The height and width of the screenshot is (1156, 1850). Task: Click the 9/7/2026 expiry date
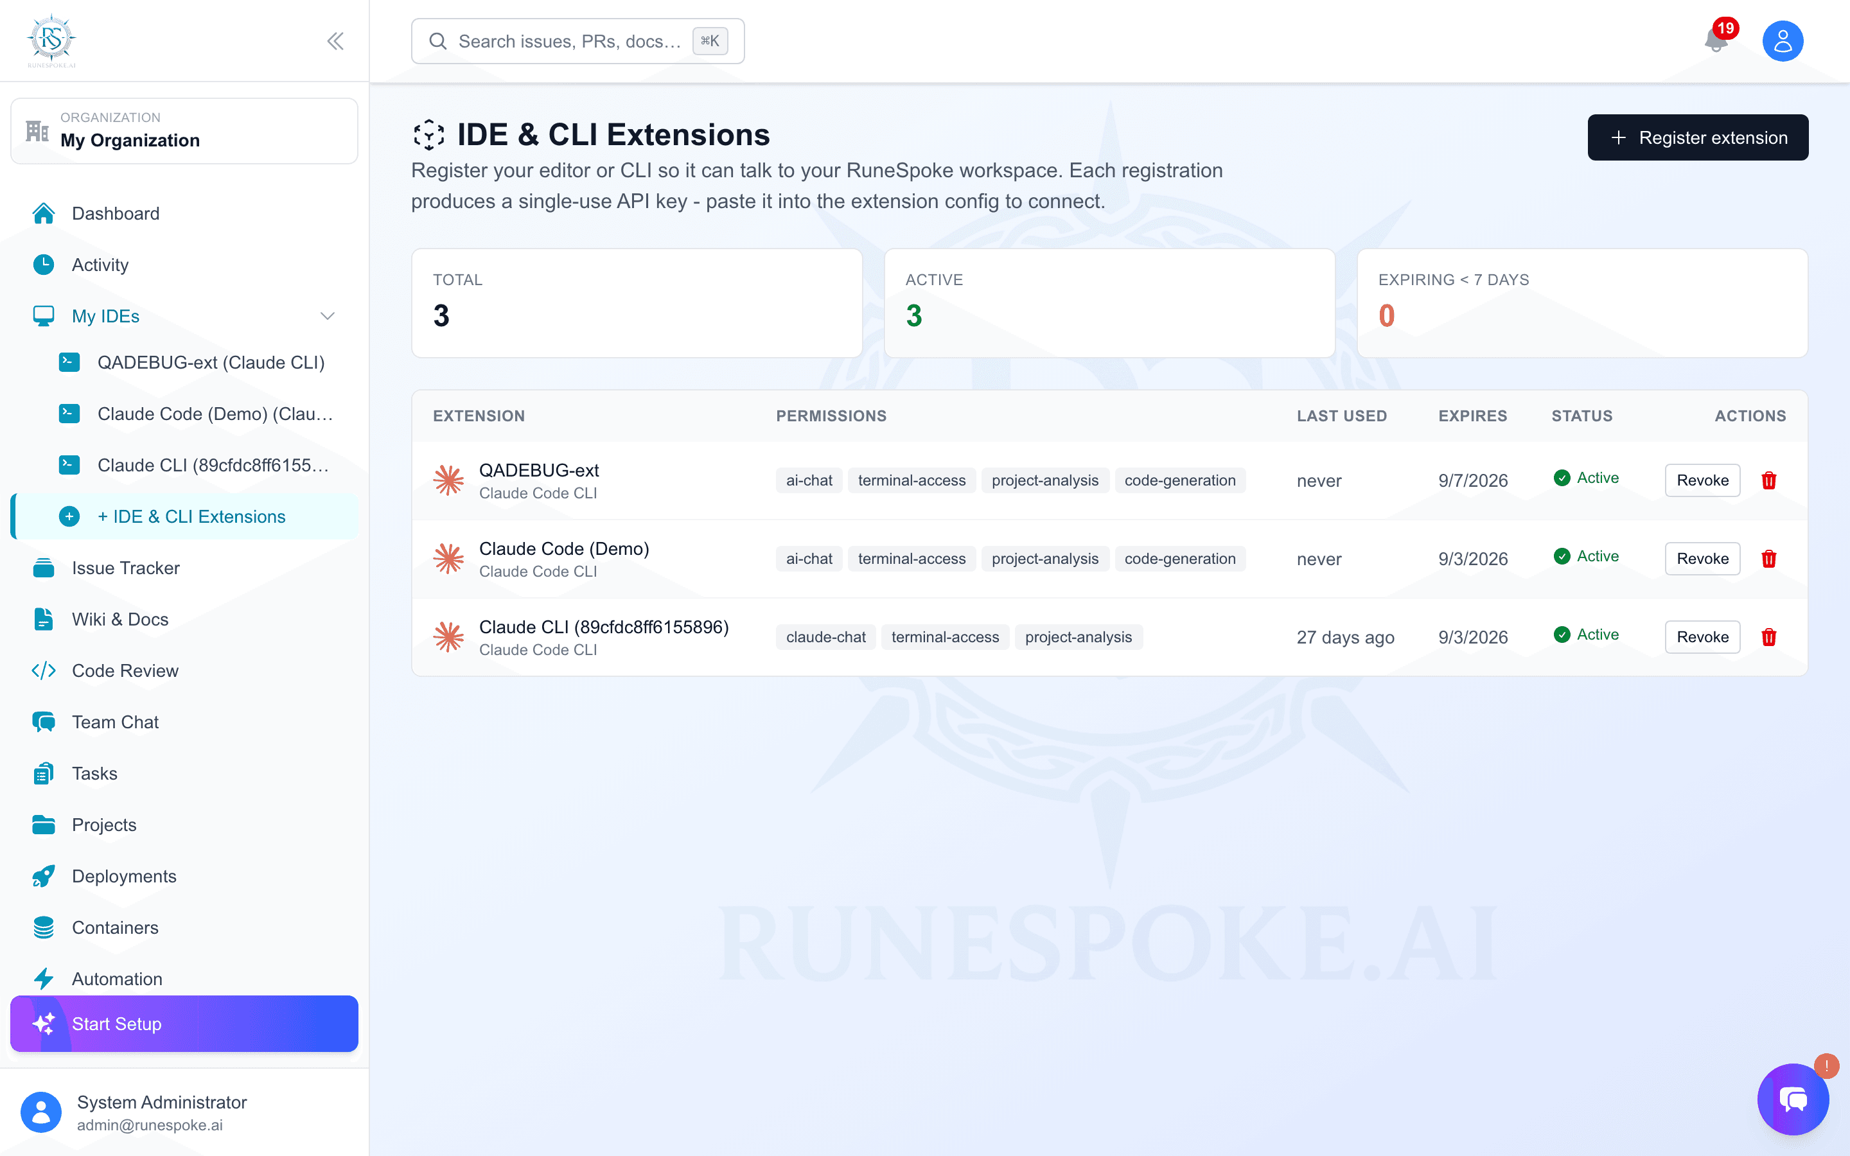[x=1472, y=480]
